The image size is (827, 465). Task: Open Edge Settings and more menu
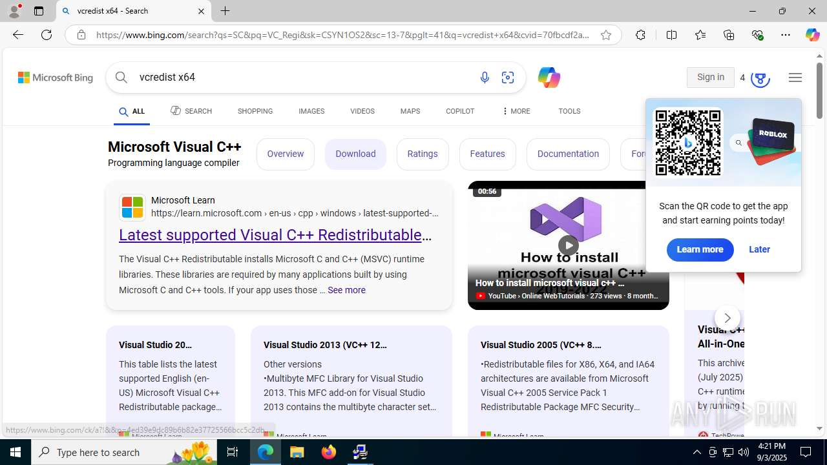(x=786, y=35)
